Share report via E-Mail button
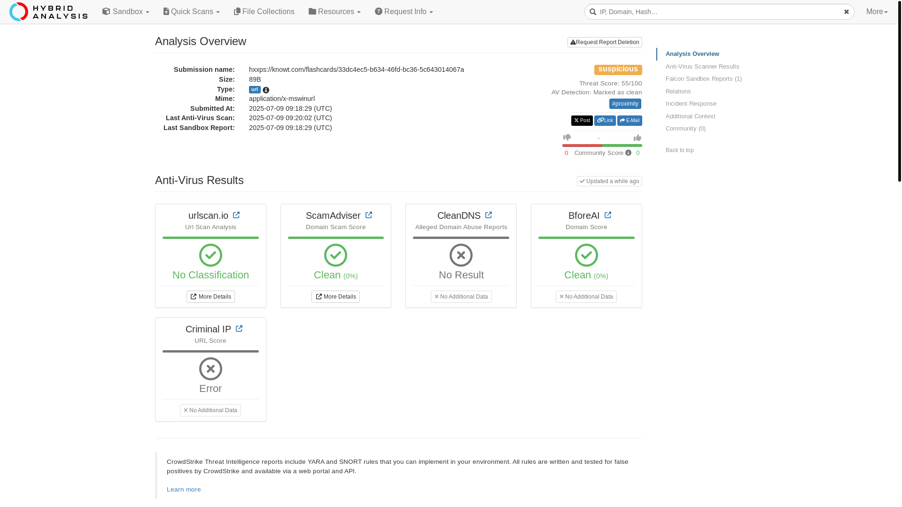This screenshot has height=507, width=902. point(630,121)
